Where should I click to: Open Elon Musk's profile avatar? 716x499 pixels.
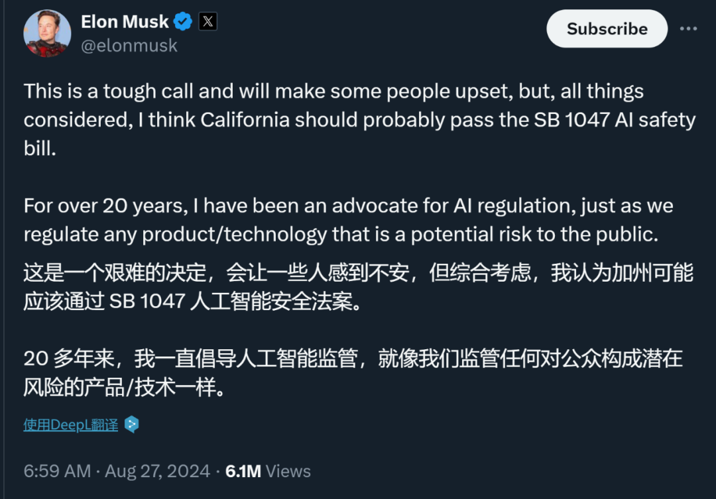point(47,33)
